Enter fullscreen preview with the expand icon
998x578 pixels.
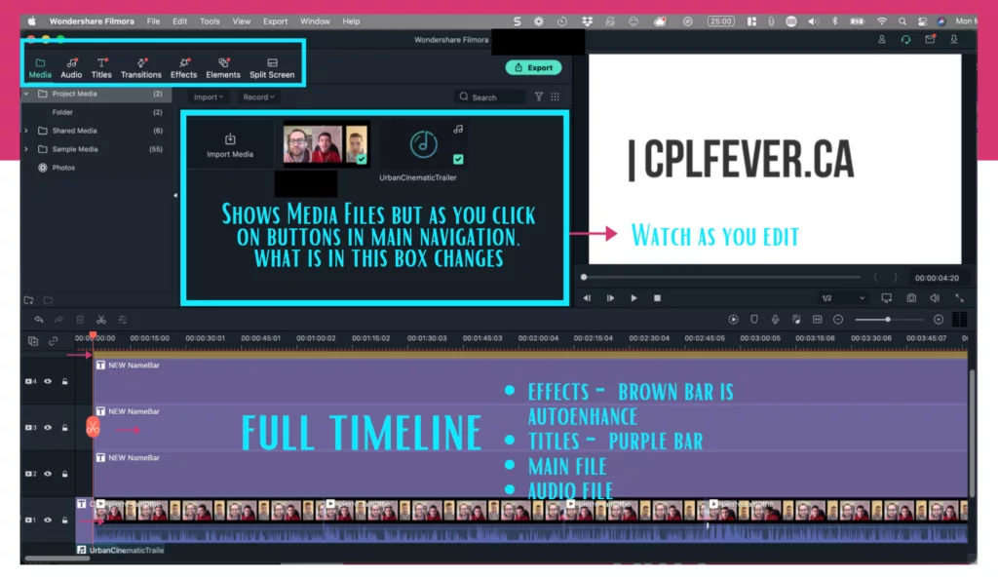pos(959,298)
